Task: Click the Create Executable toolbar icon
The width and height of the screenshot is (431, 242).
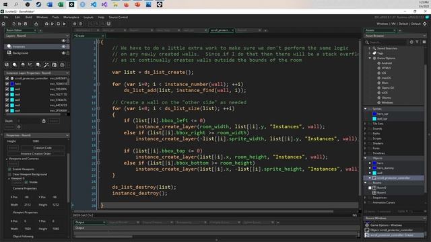Action: point(36,24)
